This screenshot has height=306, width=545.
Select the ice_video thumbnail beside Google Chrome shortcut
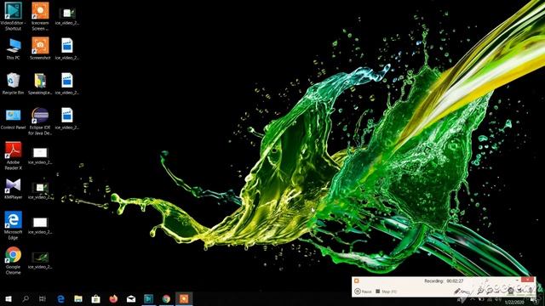[40, 260]
